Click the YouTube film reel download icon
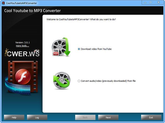165x123 pixels. [61, 47]
